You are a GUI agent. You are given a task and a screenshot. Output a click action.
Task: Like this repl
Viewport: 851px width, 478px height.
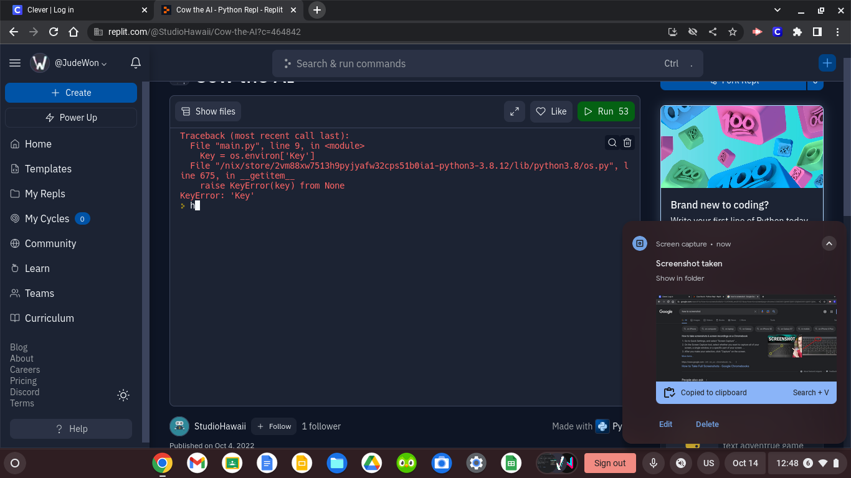click(551, 111)
